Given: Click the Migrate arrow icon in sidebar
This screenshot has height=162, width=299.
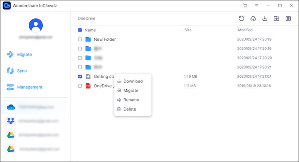Looking at the screenshot, I should [10, 54].
